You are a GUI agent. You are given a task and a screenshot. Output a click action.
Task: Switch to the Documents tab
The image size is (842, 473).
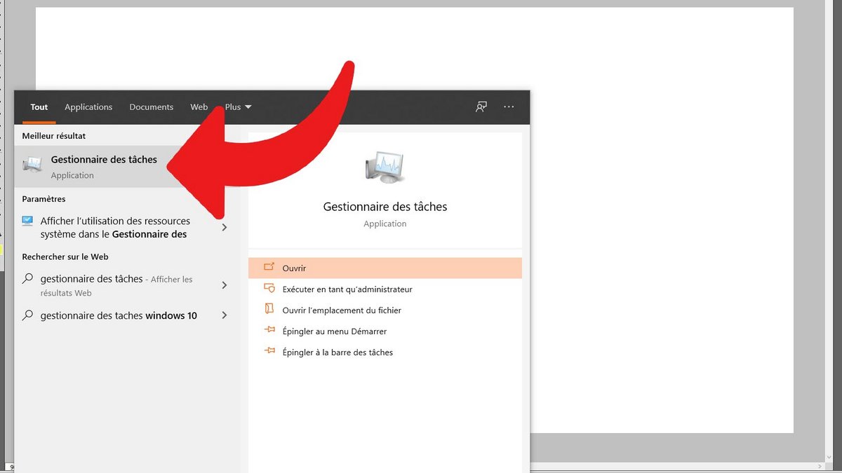pyautogui.click(x=151, y=107)
